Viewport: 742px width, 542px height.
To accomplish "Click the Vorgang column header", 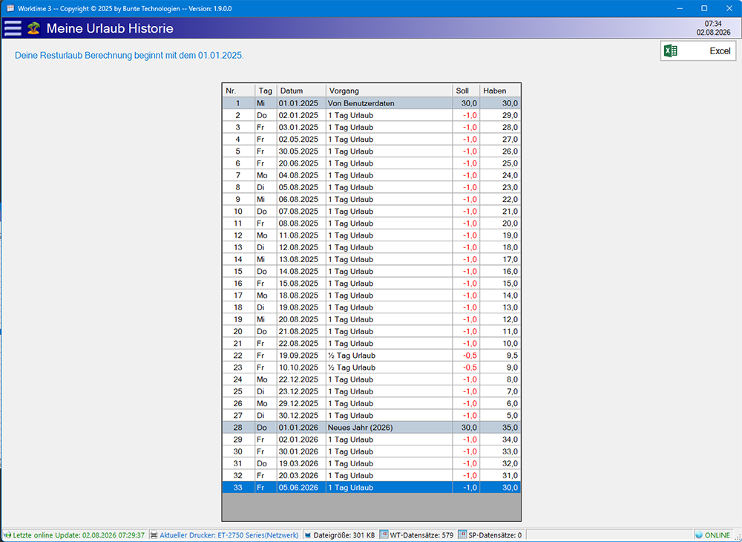I will 389,91.
